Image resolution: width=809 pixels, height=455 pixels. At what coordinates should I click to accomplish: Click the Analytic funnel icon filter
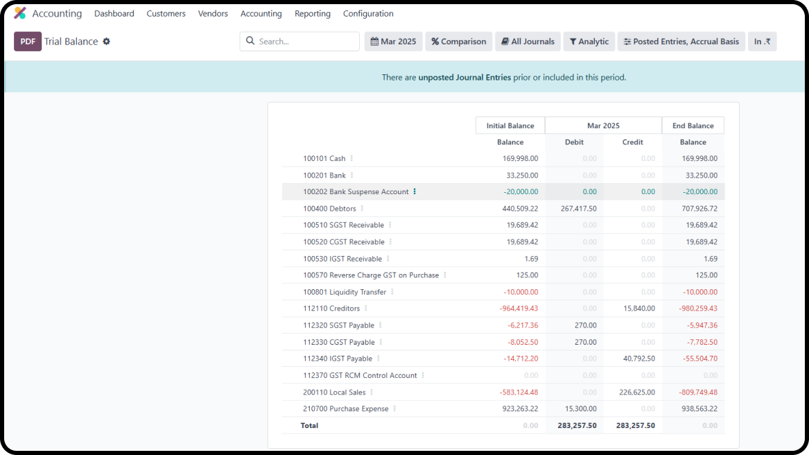click(573, 41)
